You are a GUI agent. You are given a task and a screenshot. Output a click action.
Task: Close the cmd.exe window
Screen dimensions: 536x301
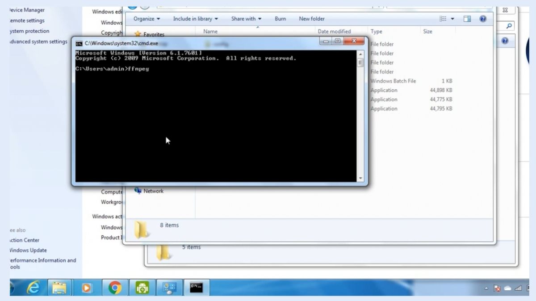coord(355,41)
